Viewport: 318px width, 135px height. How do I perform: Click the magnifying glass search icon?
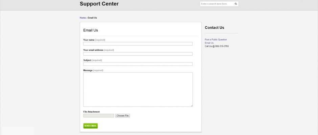tap(236, 4)
